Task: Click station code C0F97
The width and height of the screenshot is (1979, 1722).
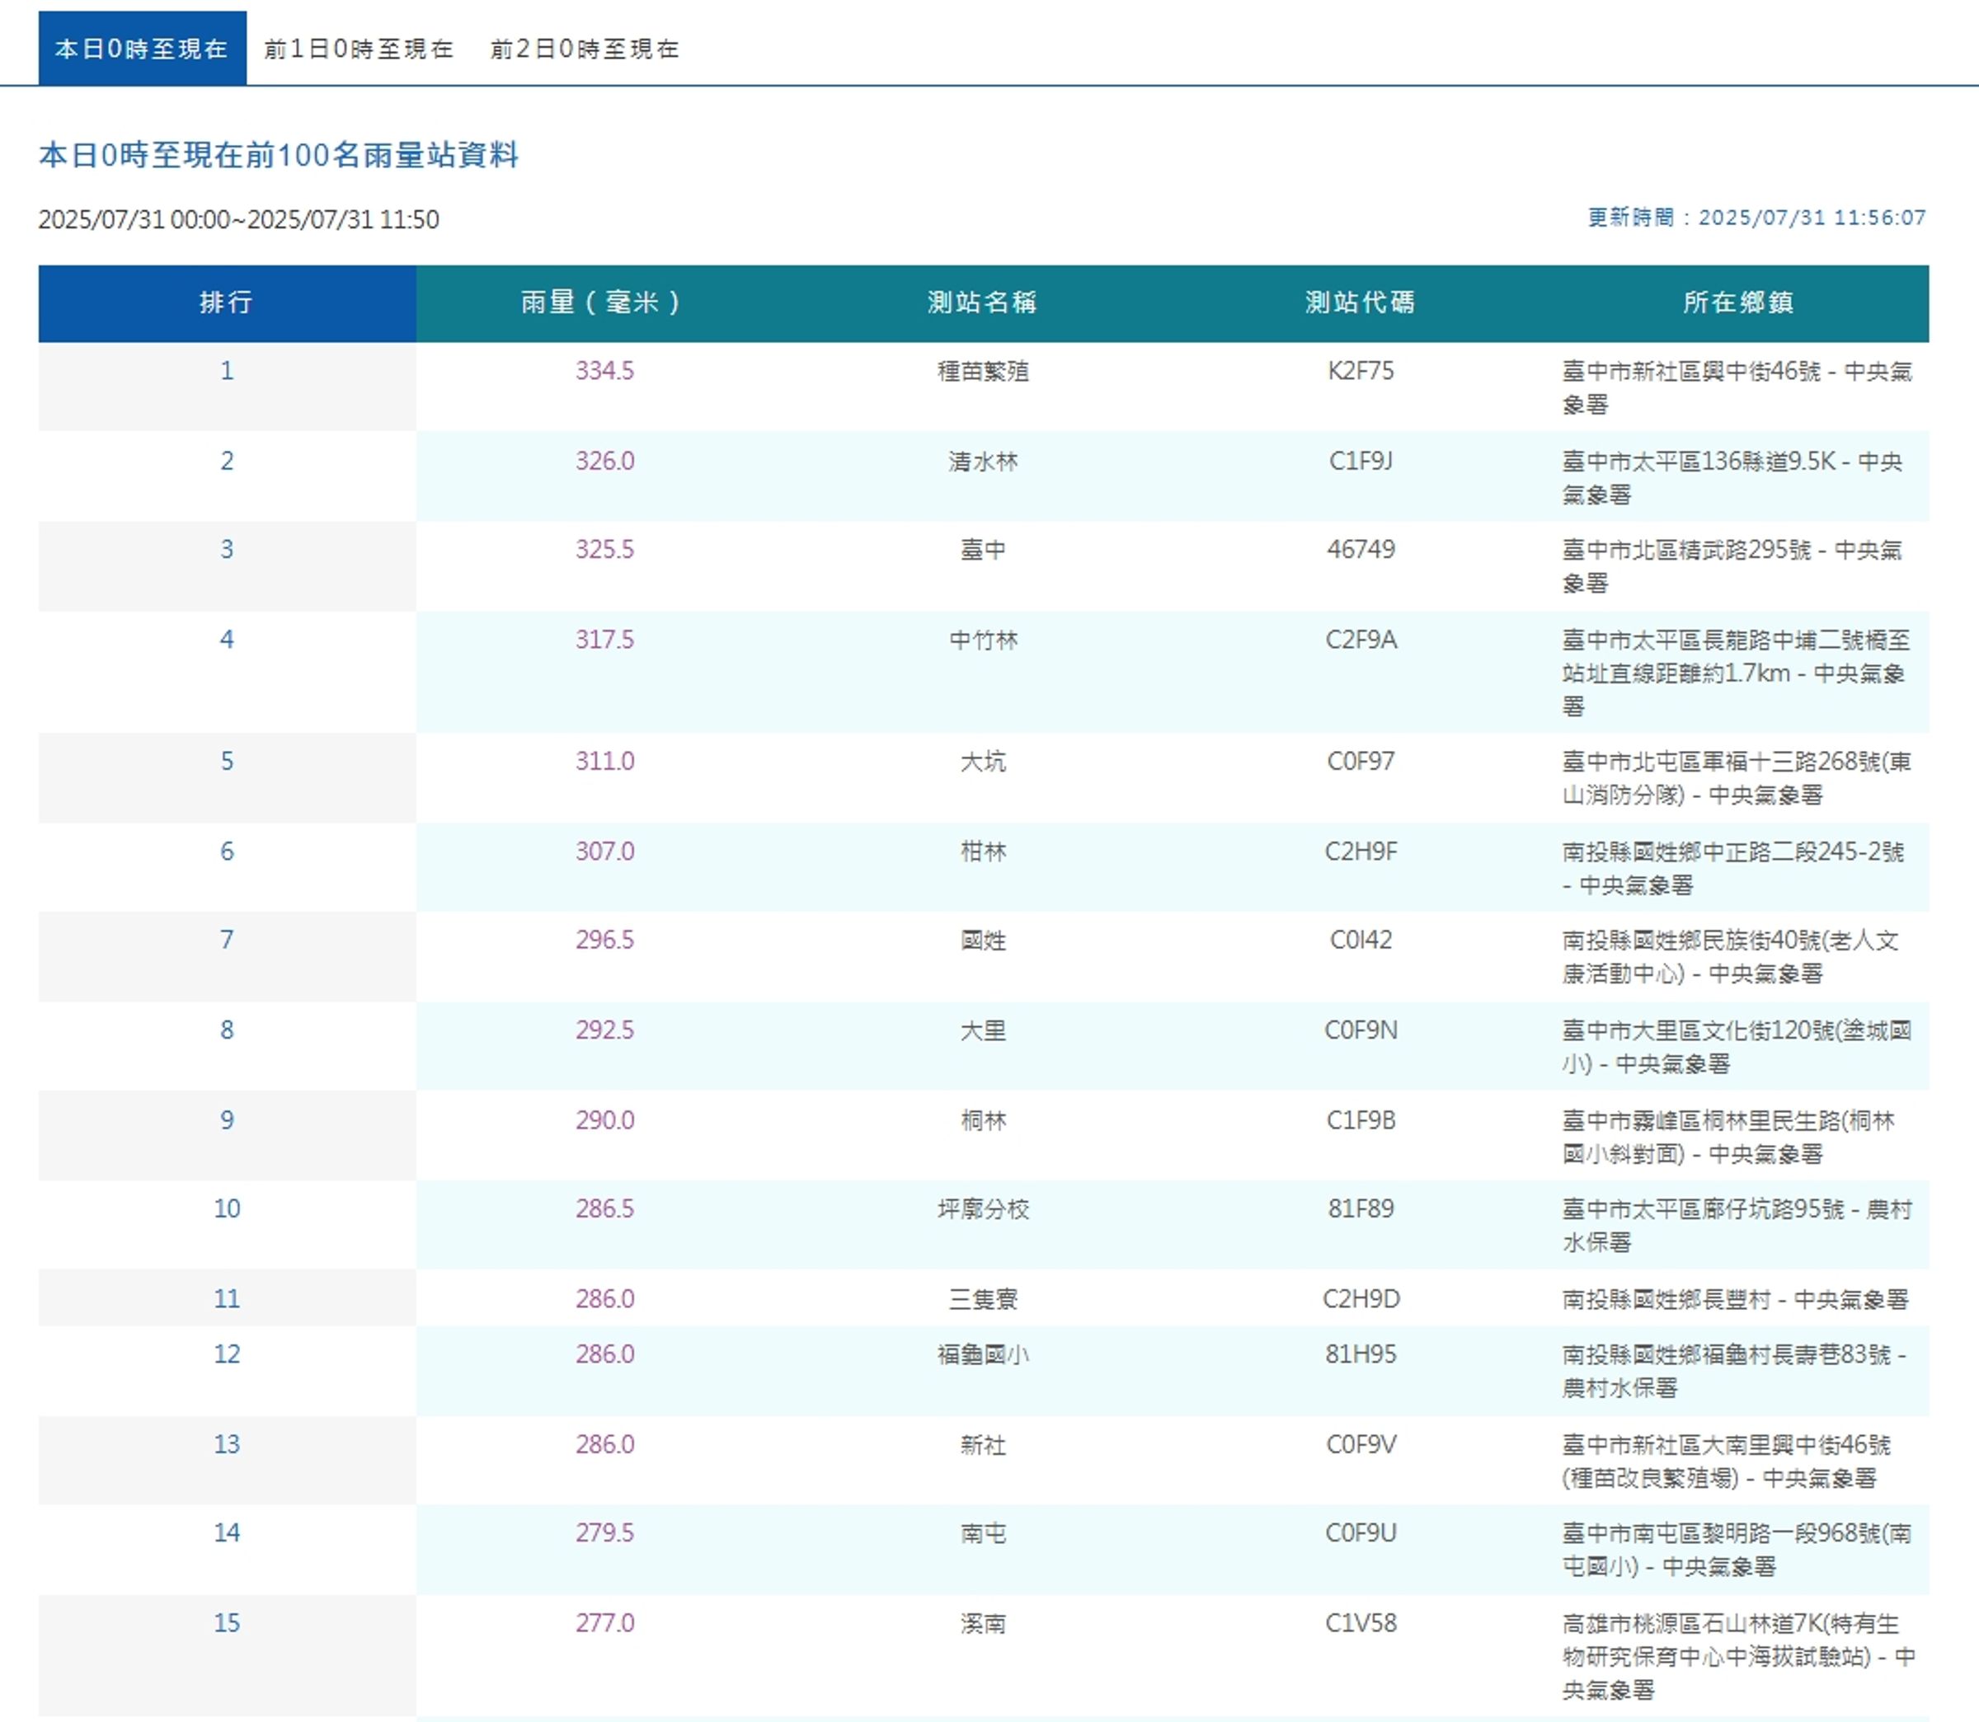Action: (1361, 761)
